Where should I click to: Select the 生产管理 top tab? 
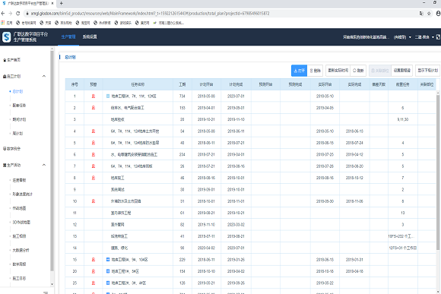(x=68, y=36)
